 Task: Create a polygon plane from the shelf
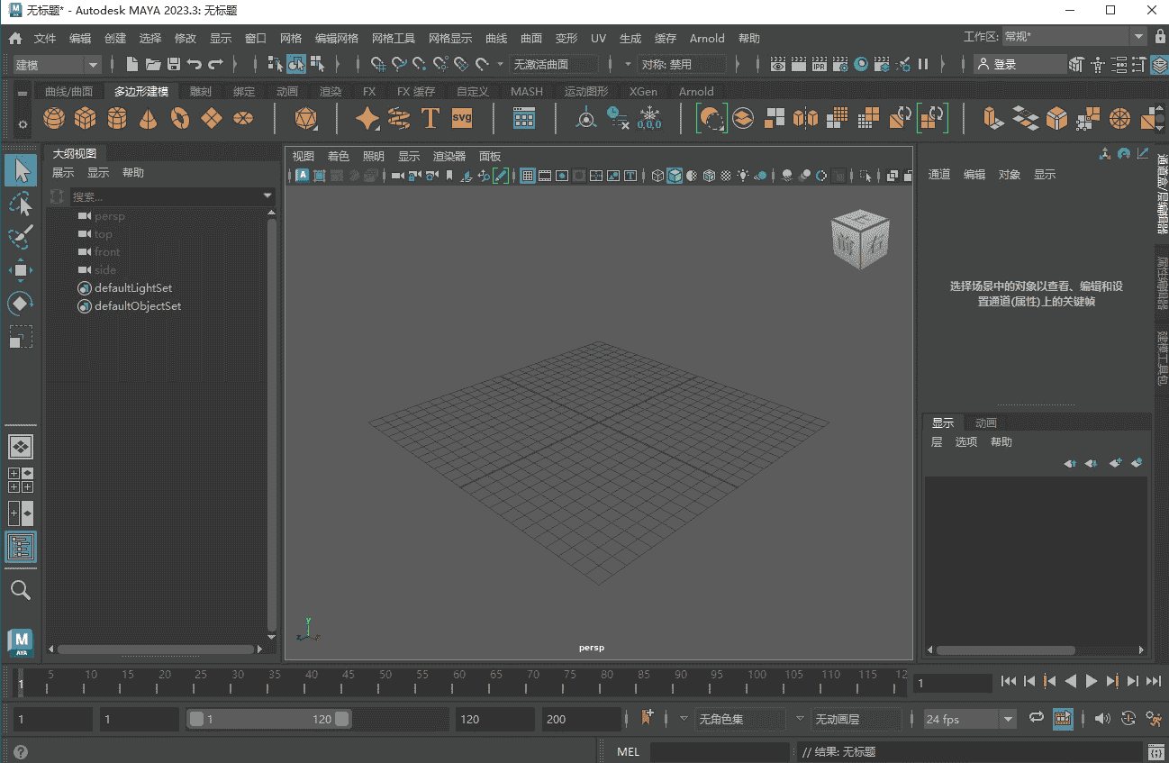click(x=212, y=118)
